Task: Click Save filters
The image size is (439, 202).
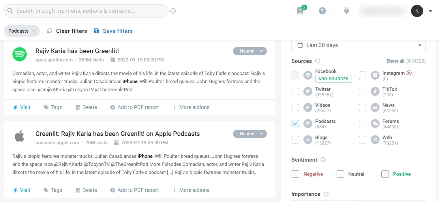Action: pyautogui.click(x=113, y=31)
